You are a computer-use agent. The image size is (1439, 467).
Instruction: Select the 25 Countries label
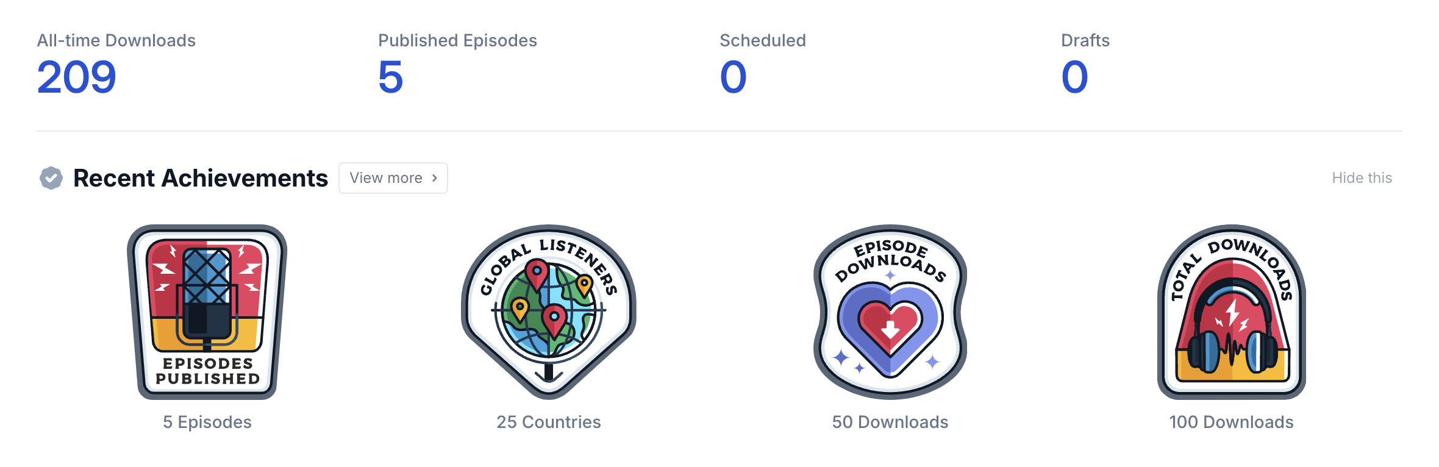click(x=549, y=422)
